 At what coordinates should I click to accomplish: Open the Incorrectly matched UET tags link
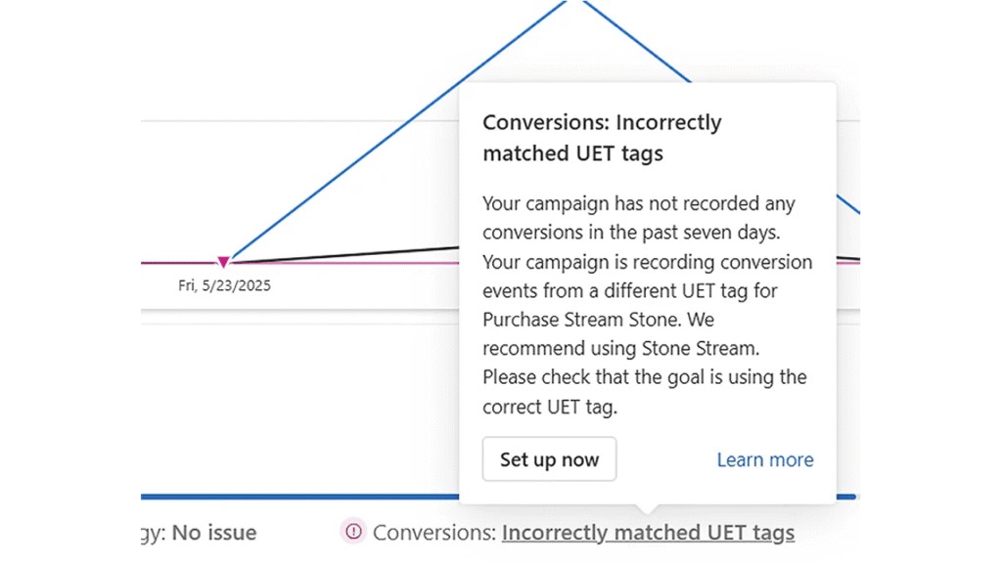click(x=648, y=533)
